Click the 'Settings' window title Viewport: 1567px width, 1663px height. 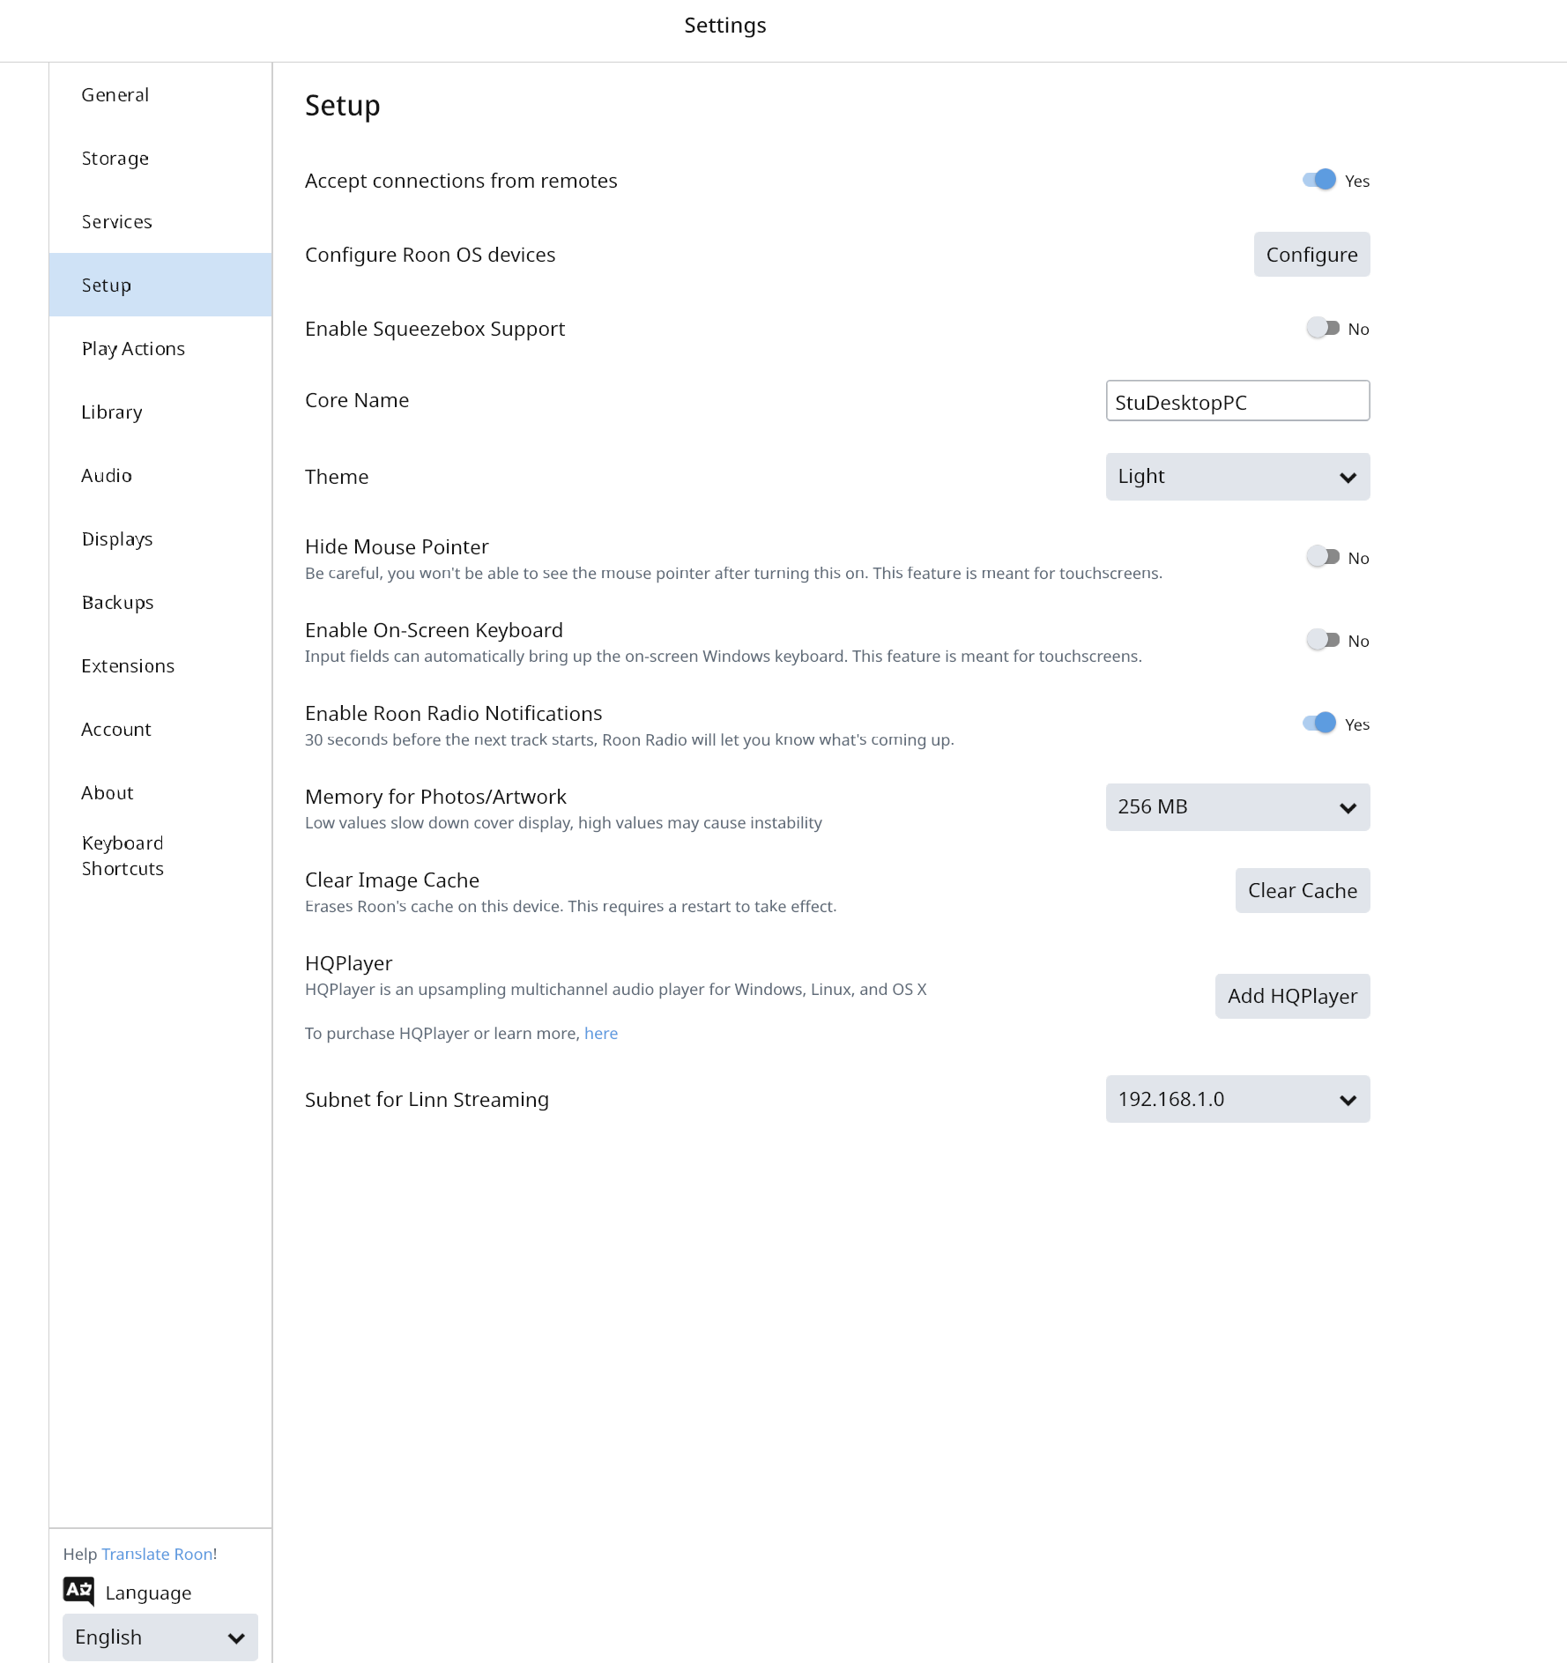tap(725, 26)
